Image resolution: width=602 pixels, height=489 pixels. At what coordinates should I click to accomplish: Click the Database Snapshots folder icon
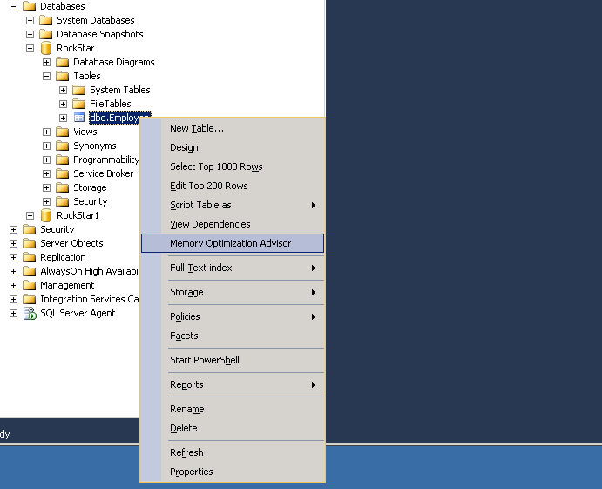[46, 34]
